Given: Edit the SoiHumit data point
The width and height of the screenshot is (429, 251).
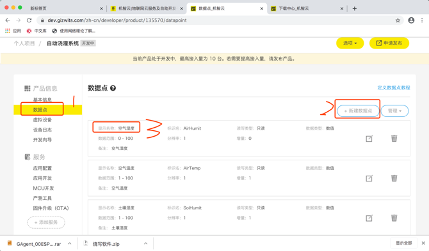Looking at the screenshot, I should click(369, 218).
